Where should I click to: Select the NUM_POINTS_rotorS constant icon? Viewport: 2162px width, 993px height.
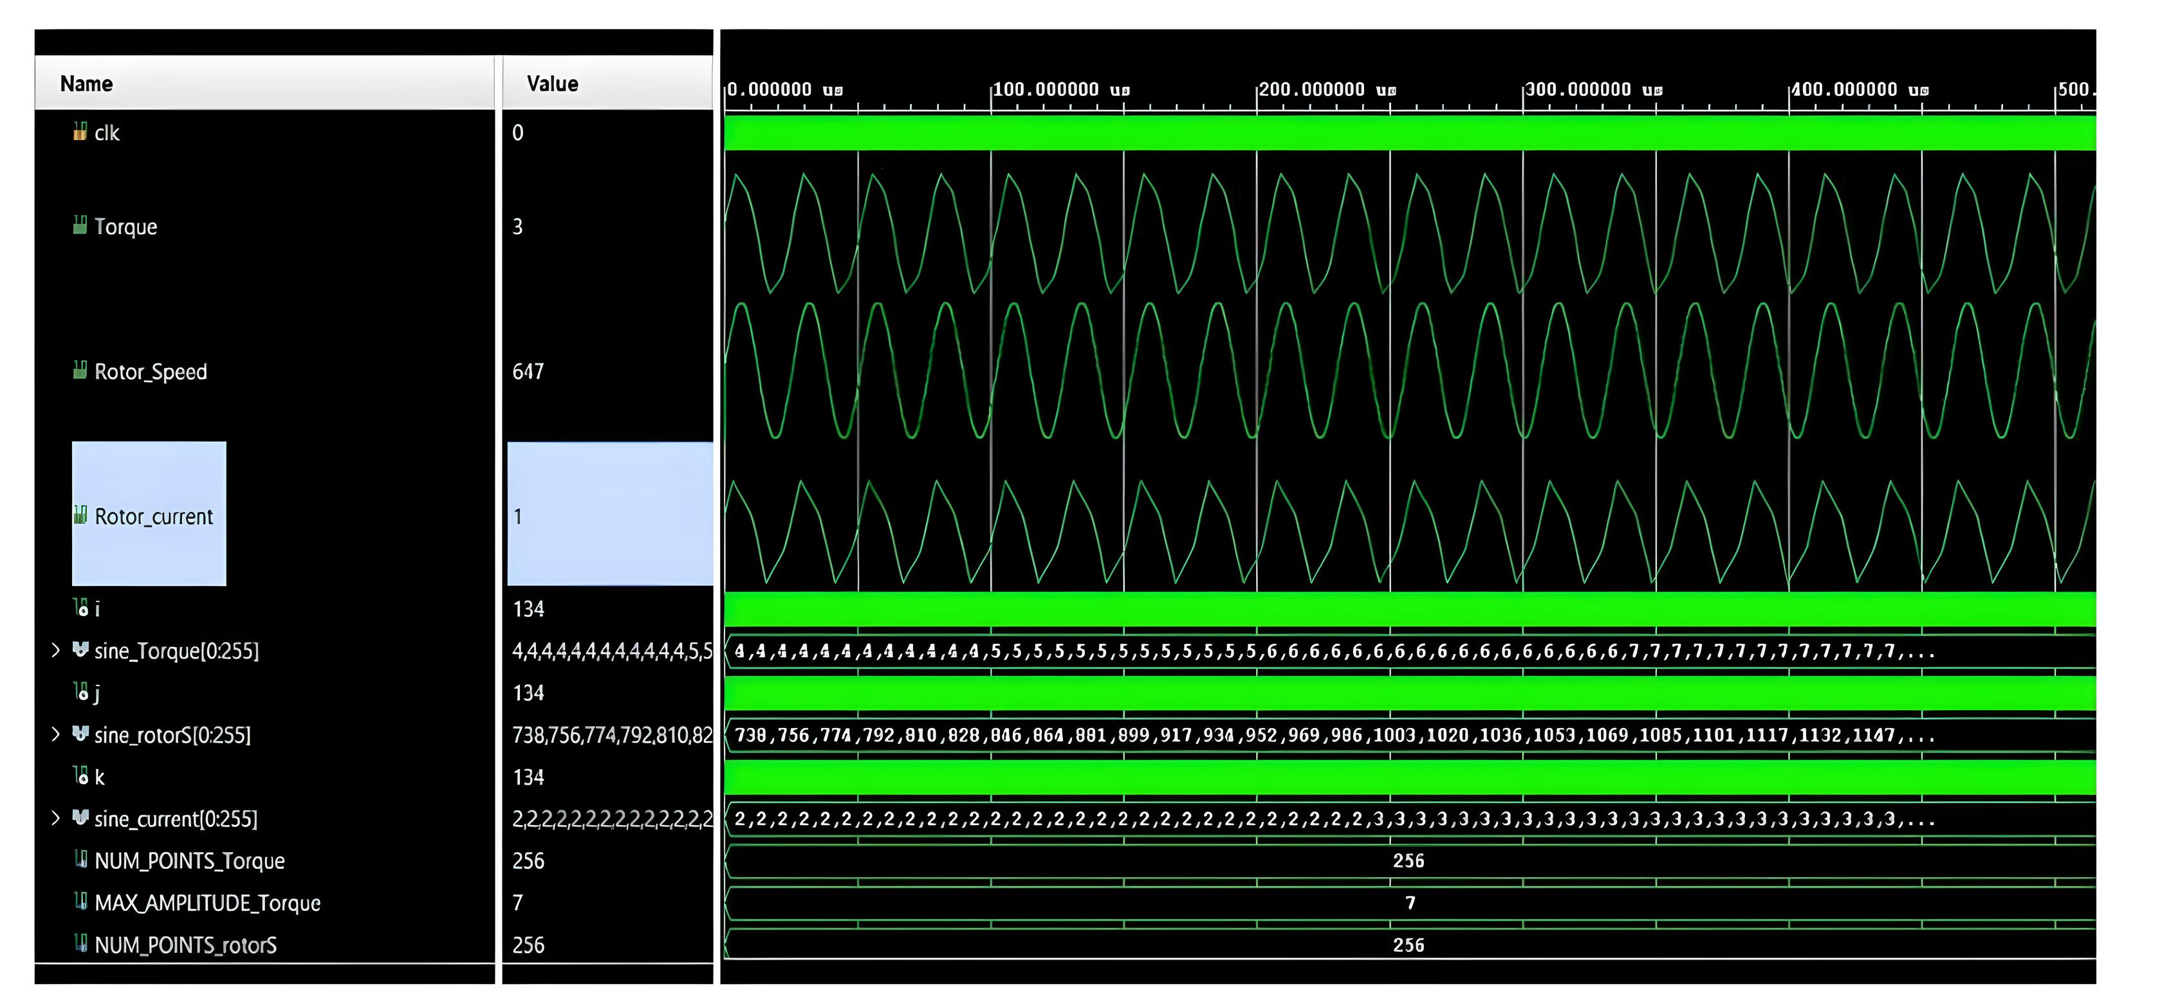pos(80,944)
